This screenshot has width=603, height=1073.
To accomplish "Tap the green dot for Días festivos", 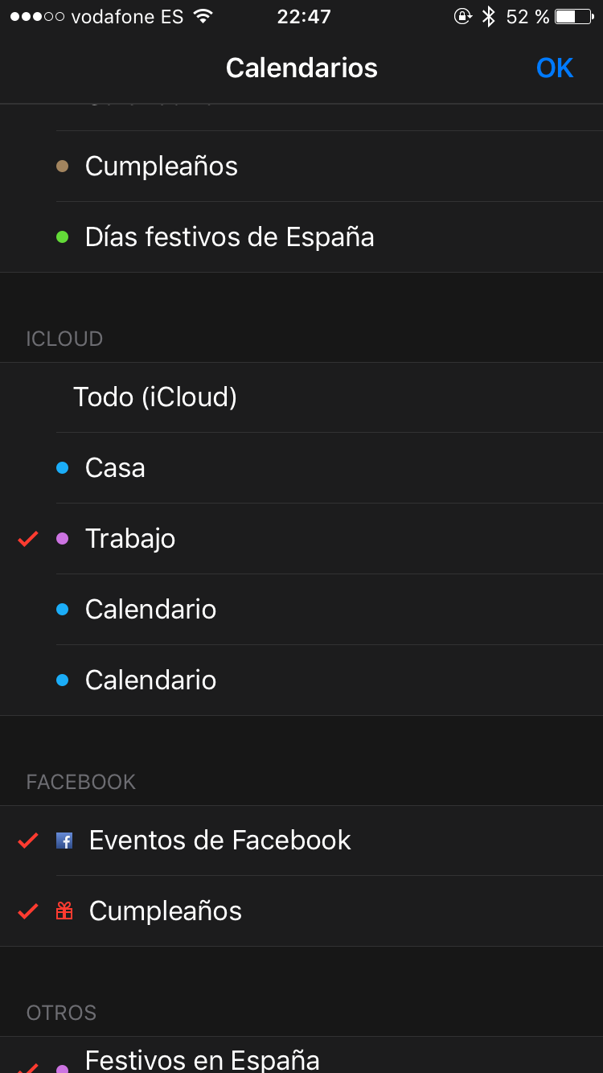I will point(63,237).
